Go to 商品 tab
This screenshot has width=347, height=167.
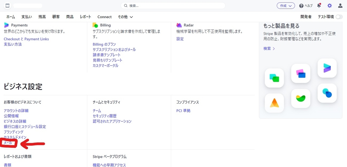(x=70, y=17)
